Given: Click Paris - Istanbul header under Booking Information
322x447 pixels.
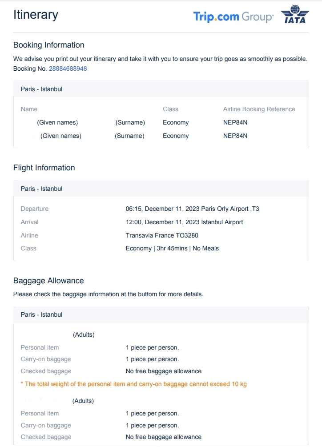Looking at the screenshot, I should pyautogui.click(x=41, y=89).
